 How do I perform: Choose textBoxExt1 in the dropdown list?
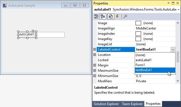(x=155, y=70)
